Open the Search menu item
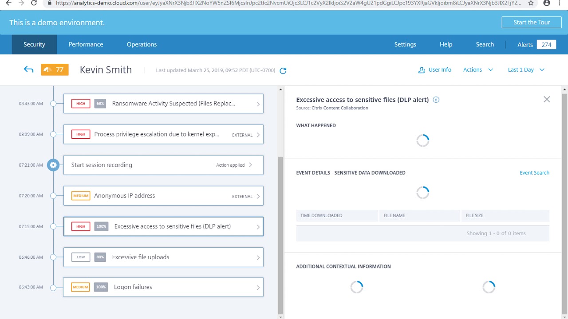The width and height of the screenshot is (568, 319). [485, 44]
